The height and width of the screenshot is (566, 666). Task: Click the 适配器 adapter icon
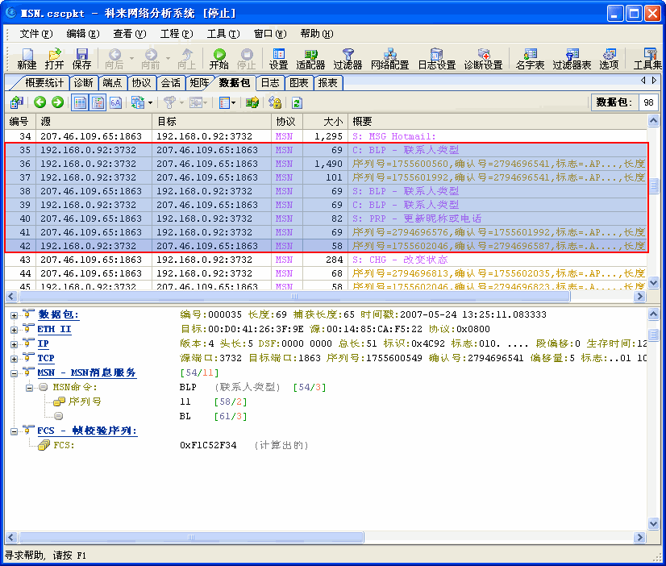tap(310, 59)
